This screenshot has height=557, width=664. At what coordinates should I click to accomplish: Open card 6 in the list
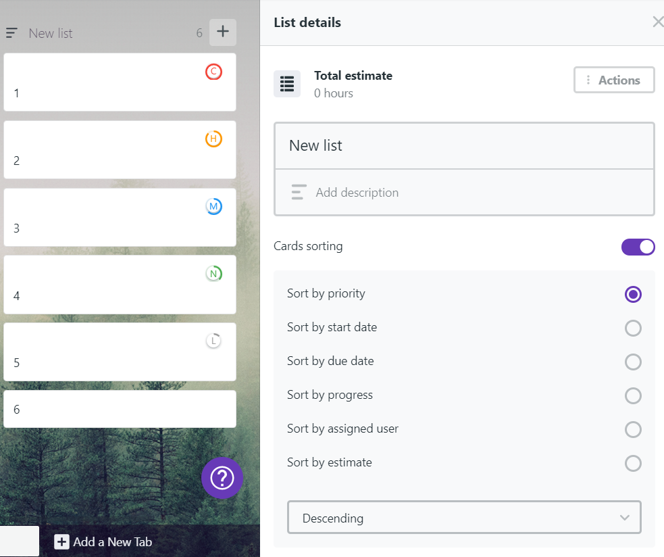pos(120,409)
